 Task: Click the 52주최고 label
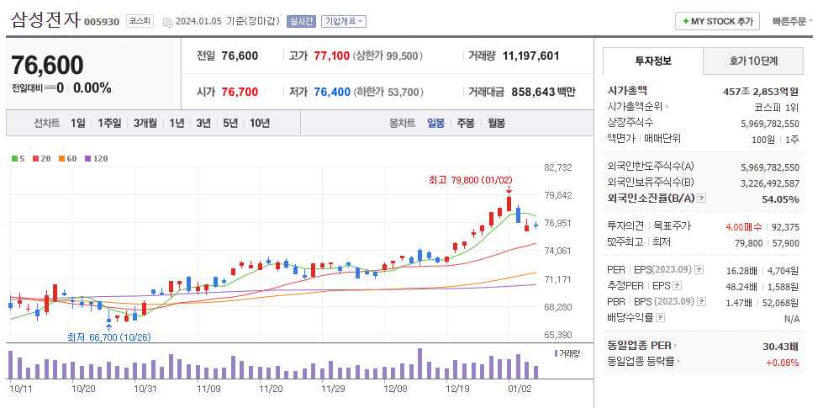tap(625, 242)
